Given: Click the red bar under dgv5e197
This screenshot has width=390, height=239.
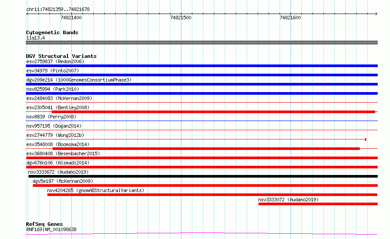Looking at the screenshot, I should pos(205,185).
